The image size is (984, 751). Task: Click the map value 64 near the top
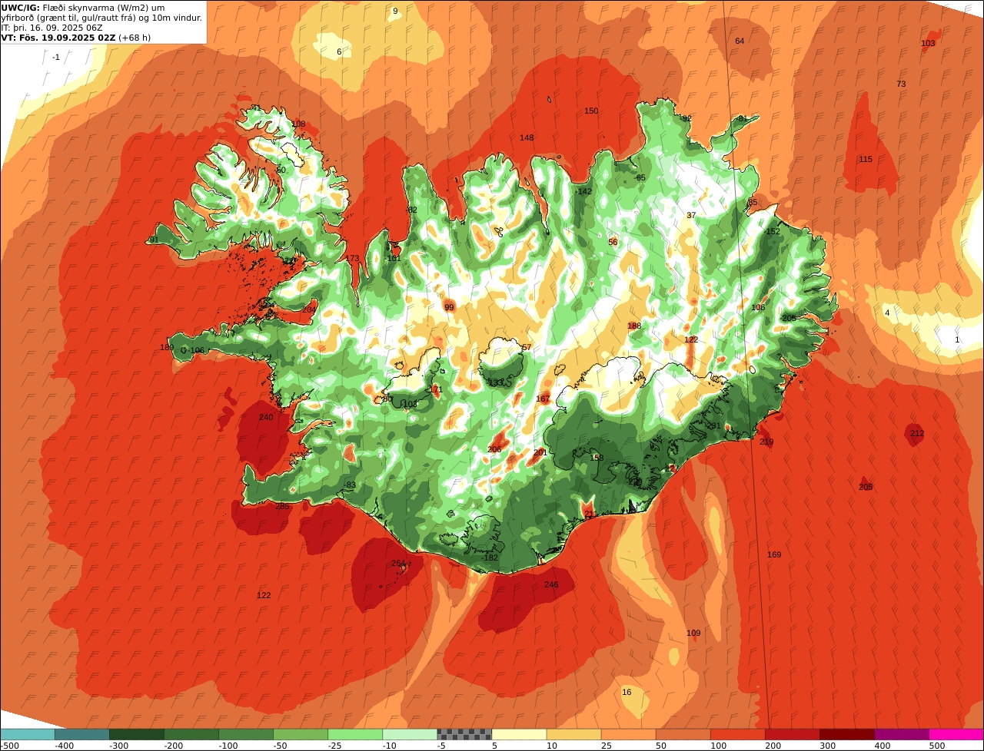(x=740, y=41)
